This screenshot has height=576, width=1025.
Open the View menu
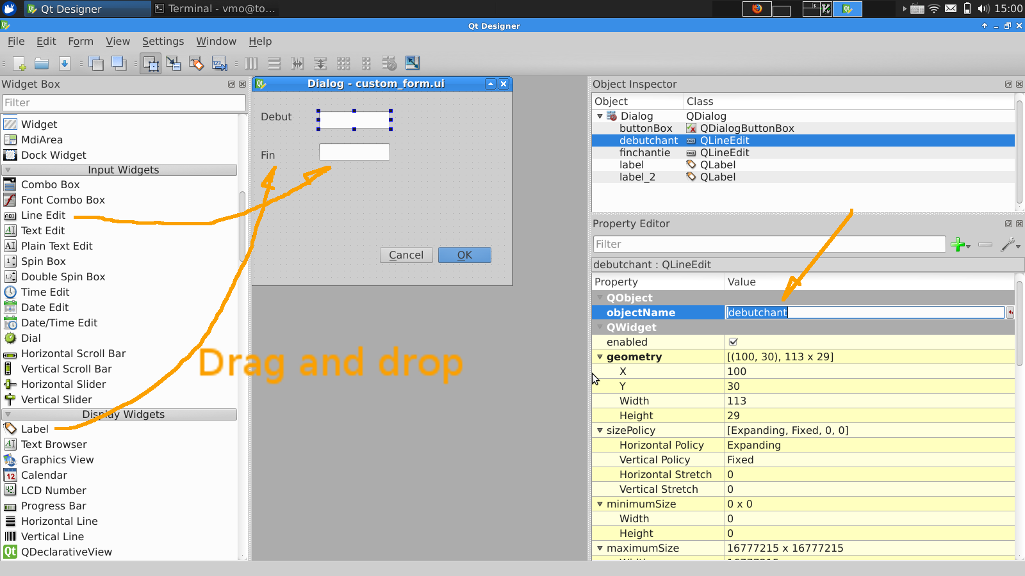tap(118, 41)
